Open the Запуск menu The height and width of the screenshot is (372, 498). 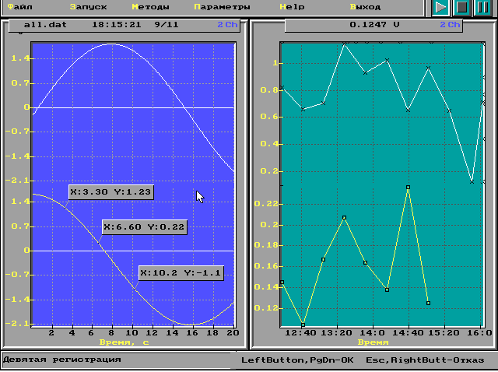pyautogui.click(x=87, y=6)
